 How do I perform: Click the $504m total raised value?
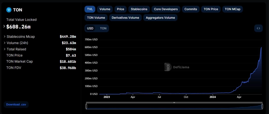71,49
